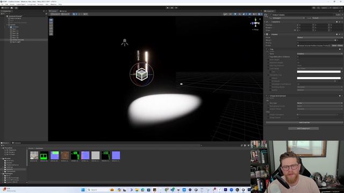The image size is (344, 193).
Task: Select the Transform tool in Scene tools
Action: coord(51,34)
